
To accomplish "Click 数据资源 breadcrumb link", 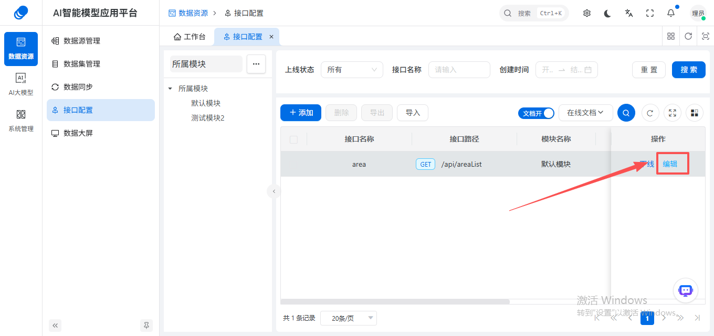I will (x=188, y=13).
